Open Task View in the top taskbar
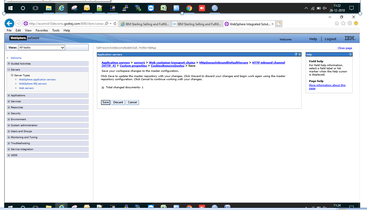Screen dimensions: 367x210 pyautogui.click(x=35, y=8)
